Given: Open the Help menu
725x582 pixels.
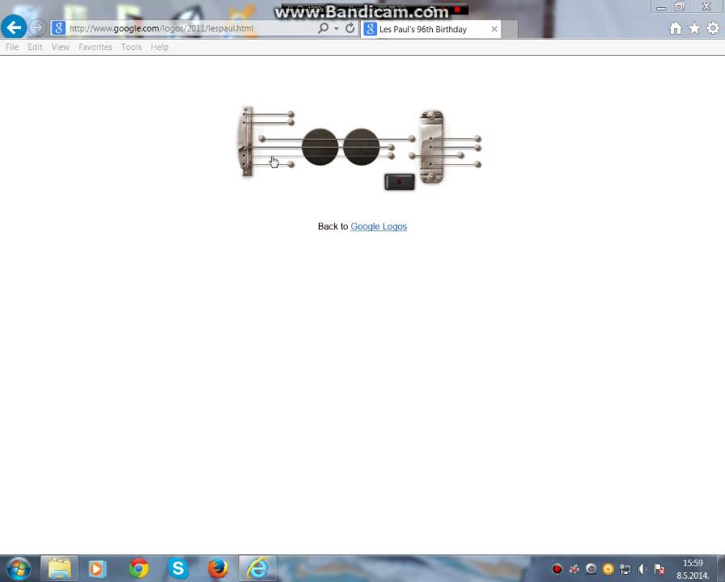Looking at the screenshot, I should (x=159, y=47).
